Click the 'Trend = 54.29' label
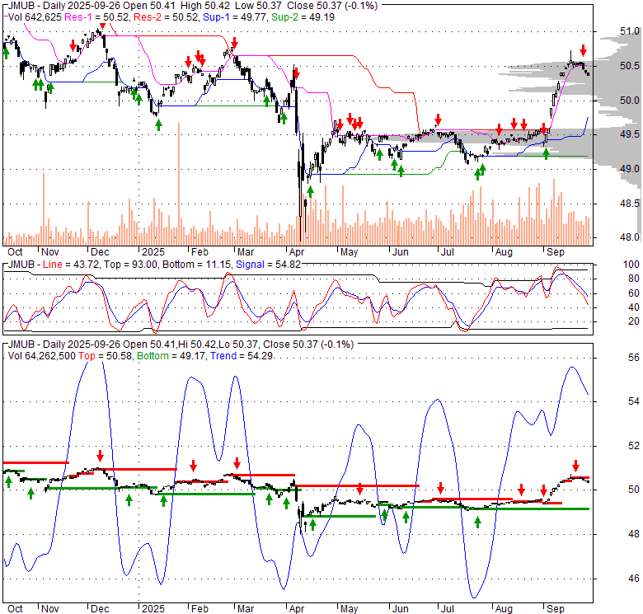 pyautogui.click(x=242, y=356)
